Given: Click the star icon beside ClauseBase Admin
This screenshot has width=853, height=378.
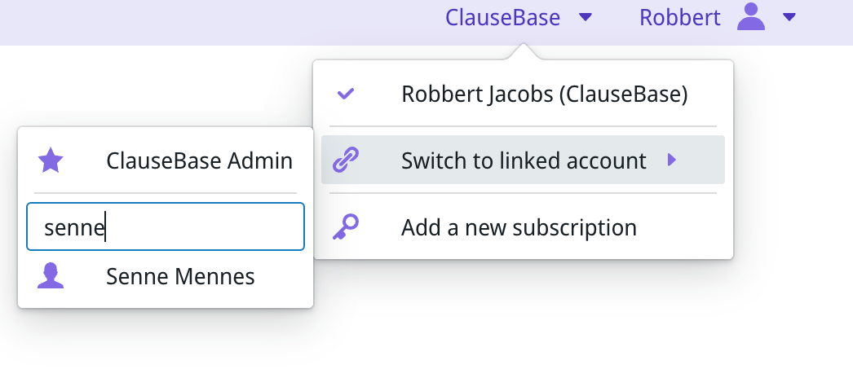Looking at the screenshot, I should 51,160.
